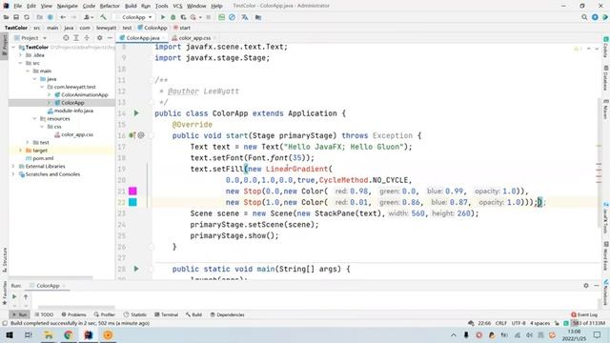Open the Navigate menu
The height and width of the screenshot is (343, 610).
point(68,6)
